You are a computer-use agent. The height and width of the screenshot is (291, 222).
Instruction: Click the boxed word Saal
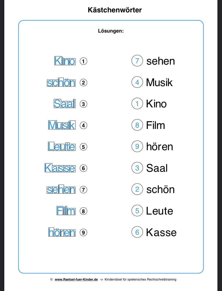tap(65, 104)
